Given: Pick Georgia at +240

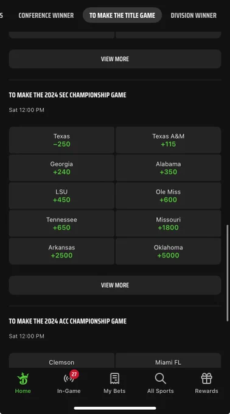Looking at the screenshot, I should (61, 168).
